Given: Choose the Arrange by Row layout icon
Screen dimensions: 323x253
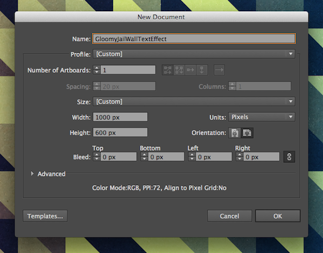Looking at the screenshot, I should point(191,69).
